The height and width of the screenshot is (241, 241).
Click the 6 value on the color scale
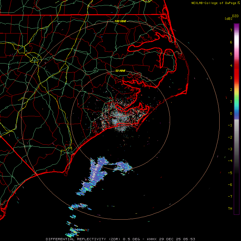[x=231, y=42]
